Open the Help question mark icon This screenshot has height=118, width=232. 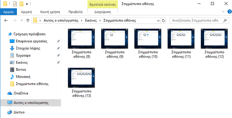coord(229,12)
